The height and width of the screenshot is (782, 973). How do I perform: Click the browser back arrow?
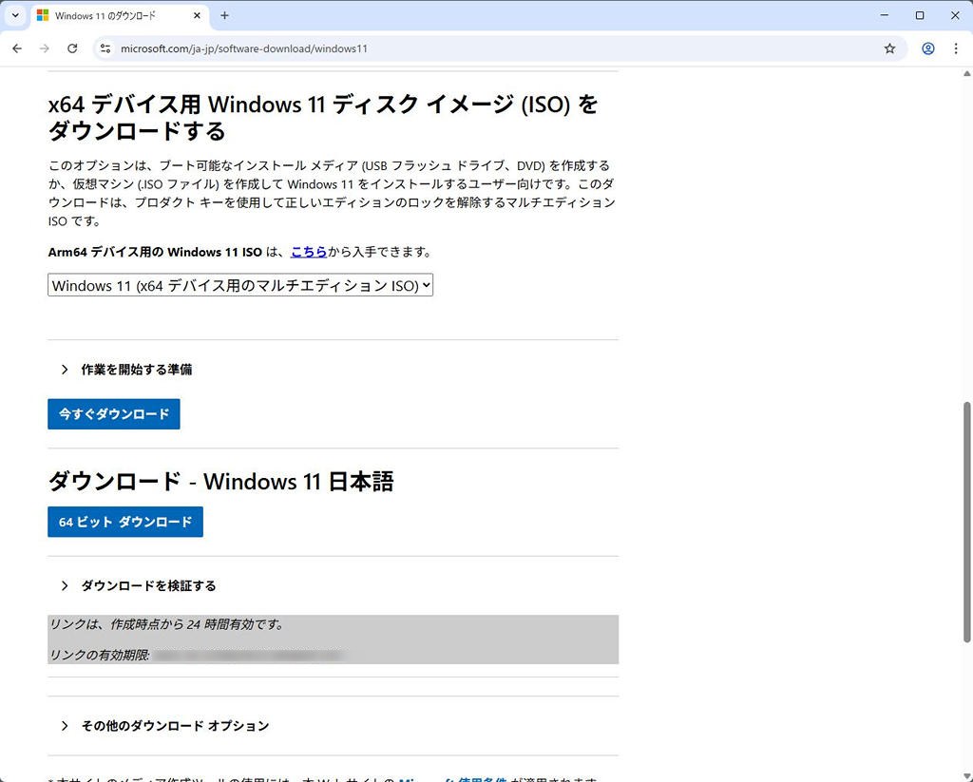coord(16,48)
